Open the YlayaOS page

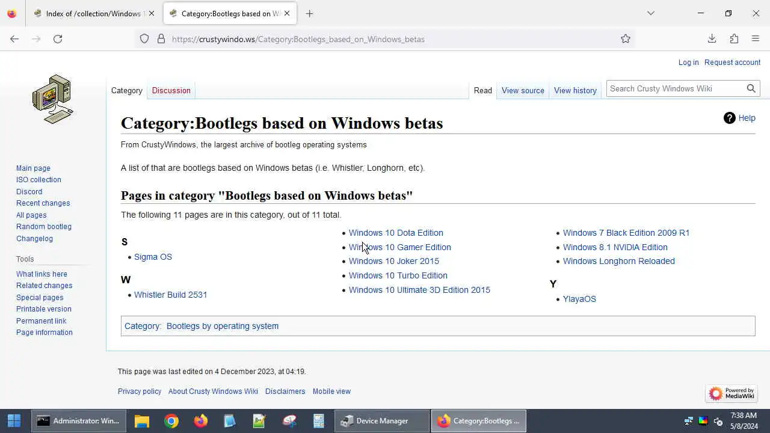[579, 299]
